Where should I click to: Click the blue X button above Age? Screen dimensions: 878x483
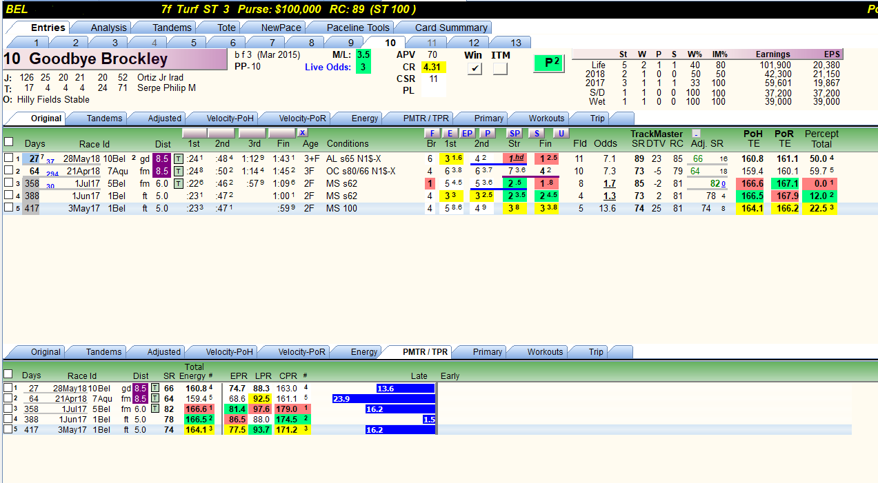[x=303, y=133]
